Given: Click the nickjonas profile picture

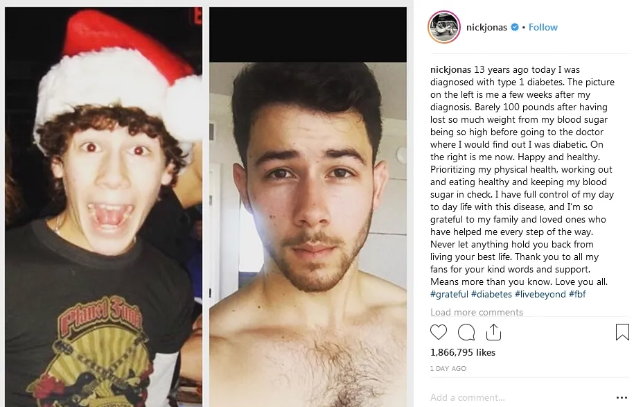Looking at the screenshot, I should 444,27.
